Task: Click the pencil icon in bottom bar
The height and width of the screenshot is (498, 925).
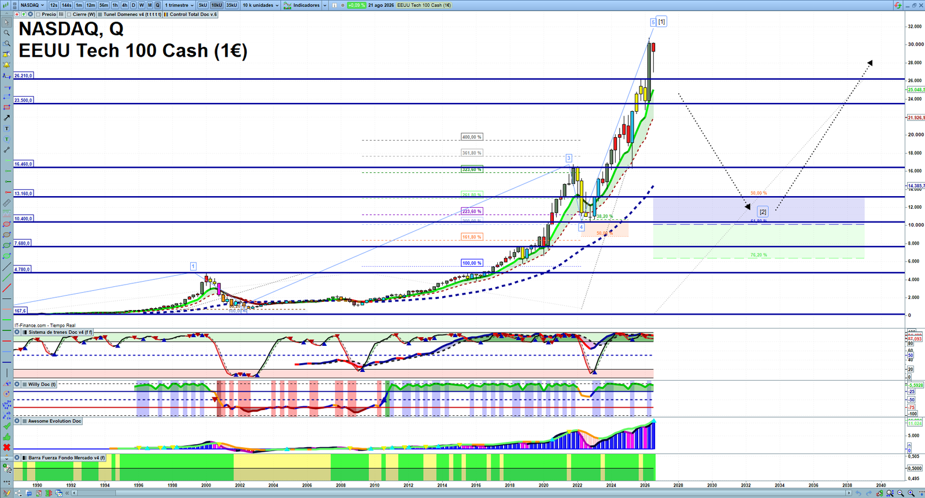Action: [6, 493]
